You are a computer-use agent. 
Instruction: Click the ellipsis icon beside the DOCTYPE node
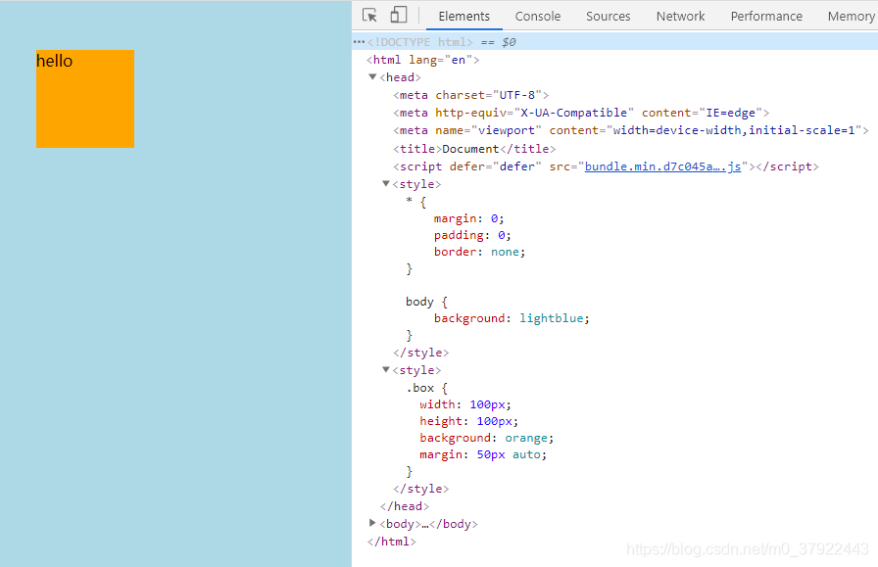(359, 41)
